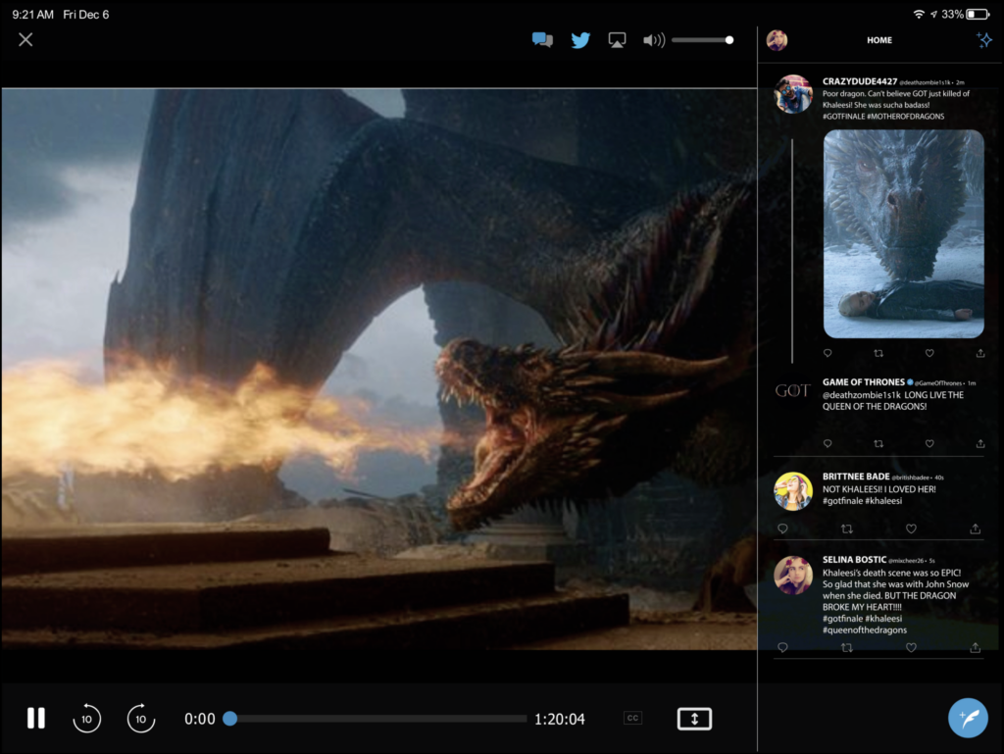
Task: Select the HOME tab in Twitter panel
Action: point(879,40)
